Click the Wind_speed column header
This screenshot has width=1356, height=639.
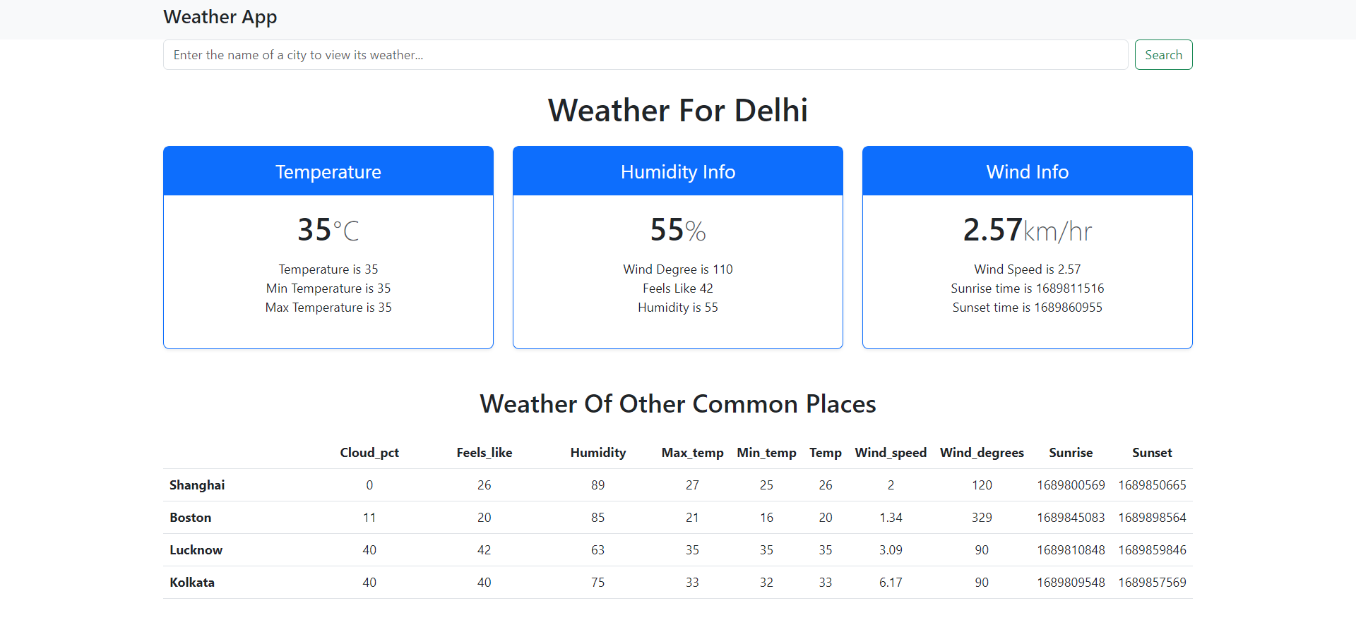(891, 452)
